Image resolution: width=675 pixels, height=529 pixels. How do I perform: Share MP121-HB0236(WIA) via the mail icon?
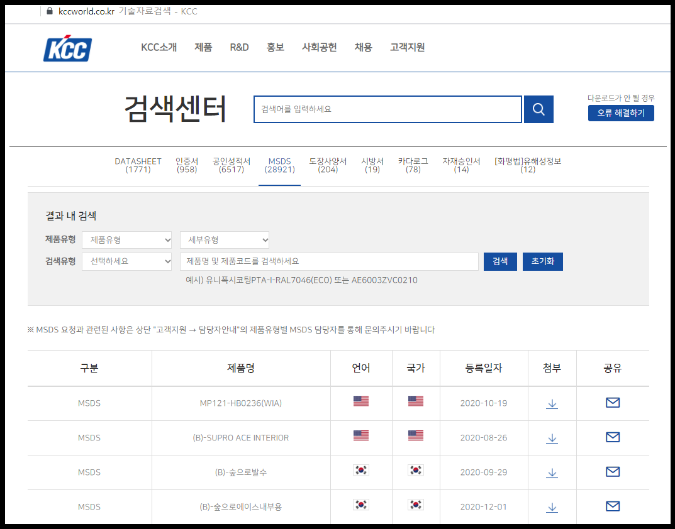click(613, 403)
